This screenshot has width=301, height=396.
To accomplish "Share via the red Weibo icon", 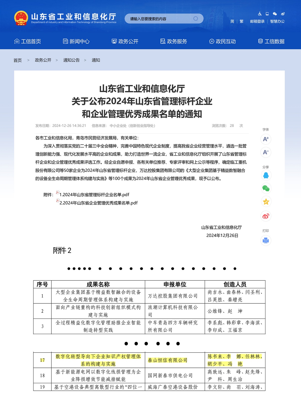I will point(266,216).
